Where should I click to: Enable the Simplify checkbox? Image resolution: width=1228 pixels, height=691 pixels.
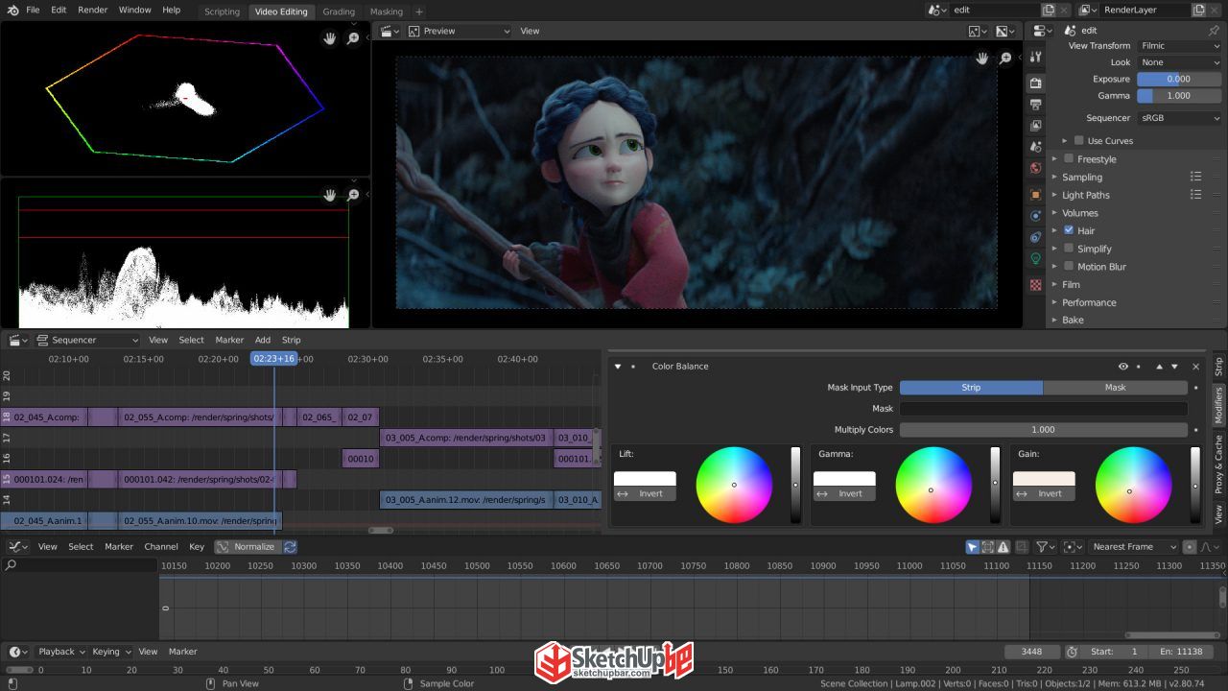point(1069,249)
